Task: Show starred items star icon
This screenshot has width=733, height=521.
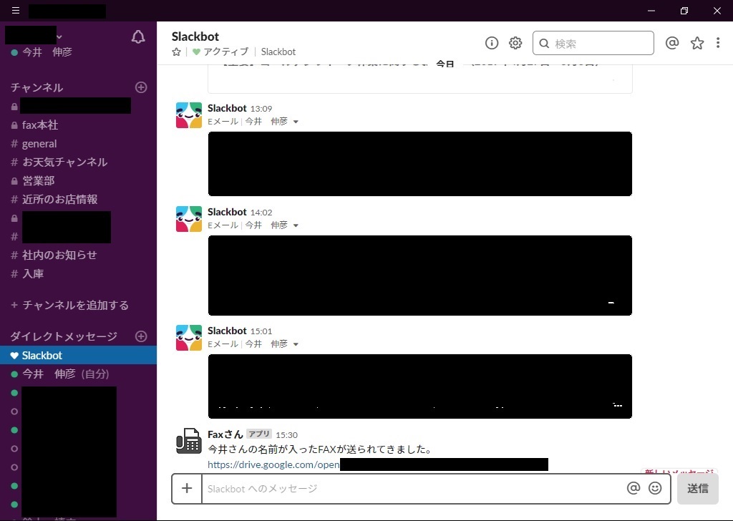Action: click(x=697, y=43)
